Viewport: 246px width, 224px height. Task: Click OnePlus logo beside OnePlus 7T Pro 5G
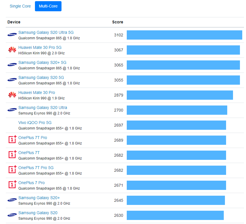pyautogui.click(x=12, y=169)
